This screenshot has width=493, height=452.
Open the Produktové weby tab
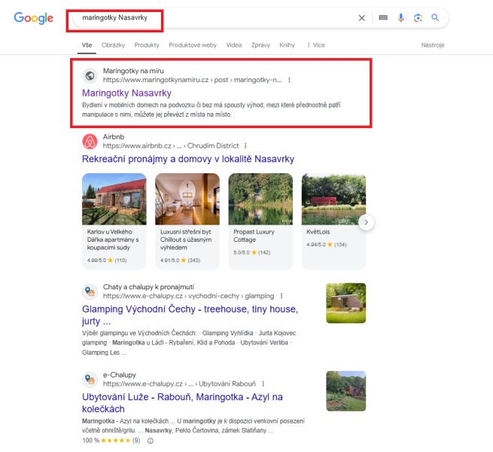(193, 45)
